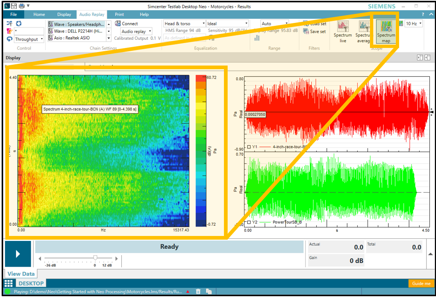Open the Spectrum map scope
The width and height of the screenshot is (436, 297).
(x=386, y=30)
